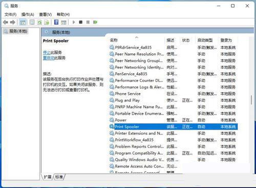Click the gear icon of Printer Extensions row

click(x=112, y=133)
